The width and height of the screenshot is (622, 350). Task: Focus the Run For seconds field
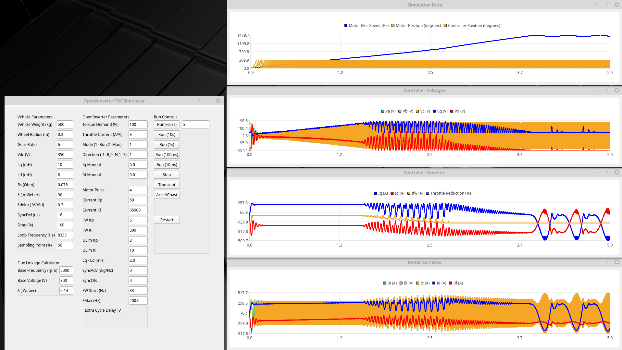195,125
